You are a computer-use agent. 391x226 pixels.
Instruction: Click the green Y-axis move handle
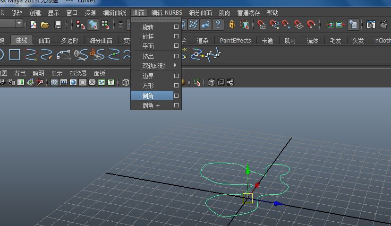tap(247, 169)
